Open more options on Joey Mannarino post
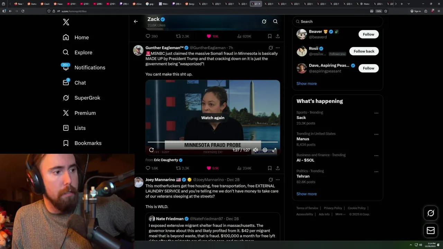 (278, 180)
